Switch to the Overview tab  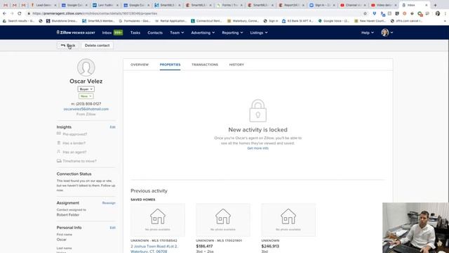click(140, 65)
